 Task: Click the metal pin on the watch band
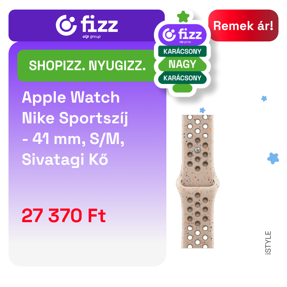197,150
